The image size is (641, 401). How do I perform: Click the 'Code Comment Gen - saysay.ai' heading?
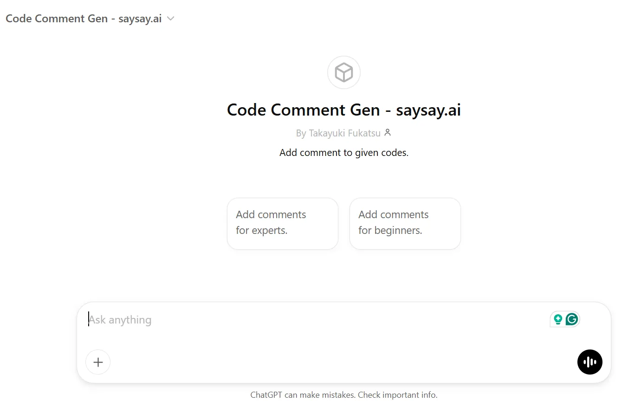coord(344,110)
